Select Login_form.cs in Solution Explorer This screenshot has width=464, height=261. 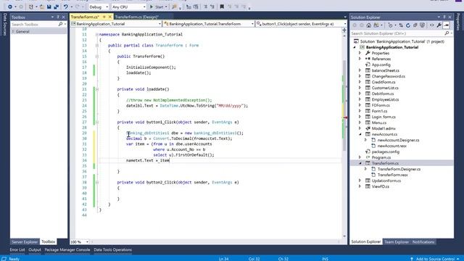[x=384, y=117]
